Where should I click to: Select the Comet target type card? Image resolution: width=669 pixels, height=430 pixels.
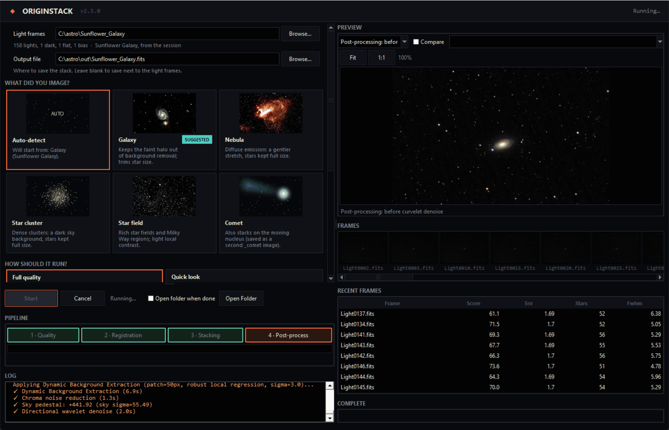click(271, 213)
